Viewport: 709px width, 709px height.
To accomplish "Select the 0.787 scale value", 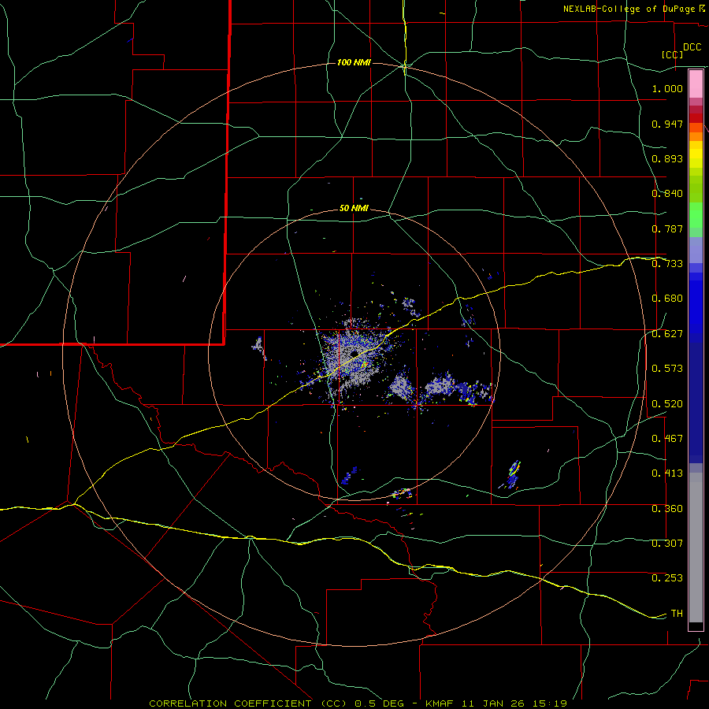I will pyautogui.click(x=667, y=228).
